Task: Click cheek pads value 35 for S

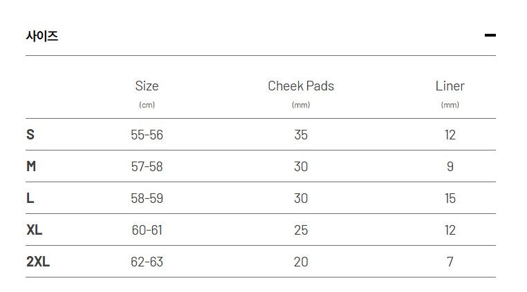Action: tap(301, 135)
